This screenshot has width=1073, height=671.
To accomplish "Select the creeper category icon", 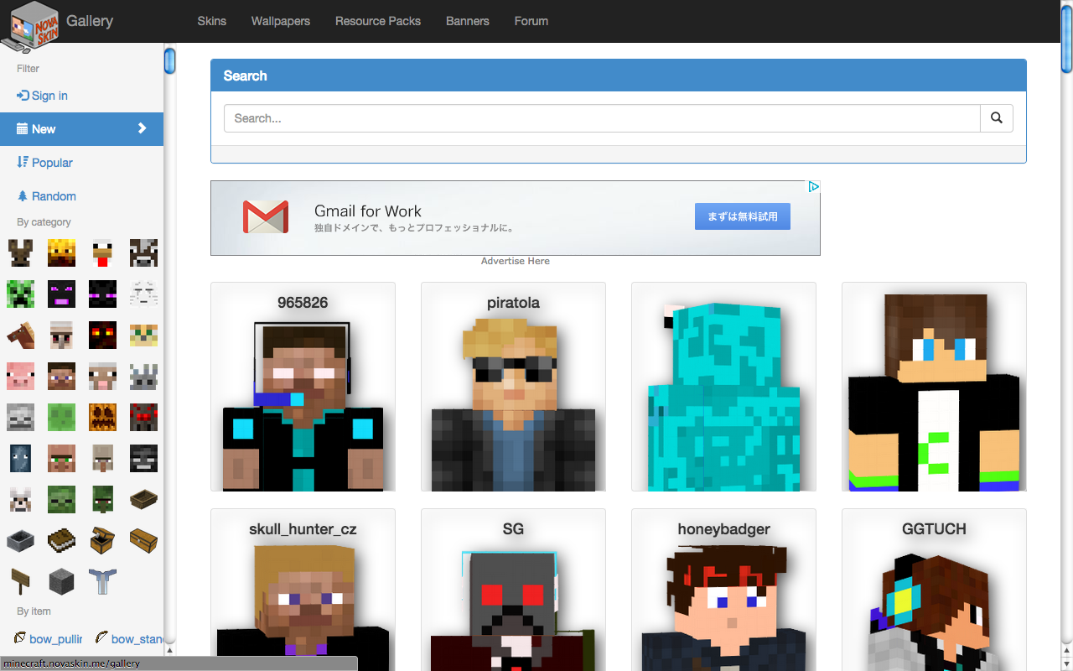I will tap(20, 294).
